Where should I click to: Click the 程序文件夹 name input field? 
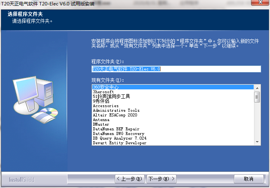(x=176, y=69)
